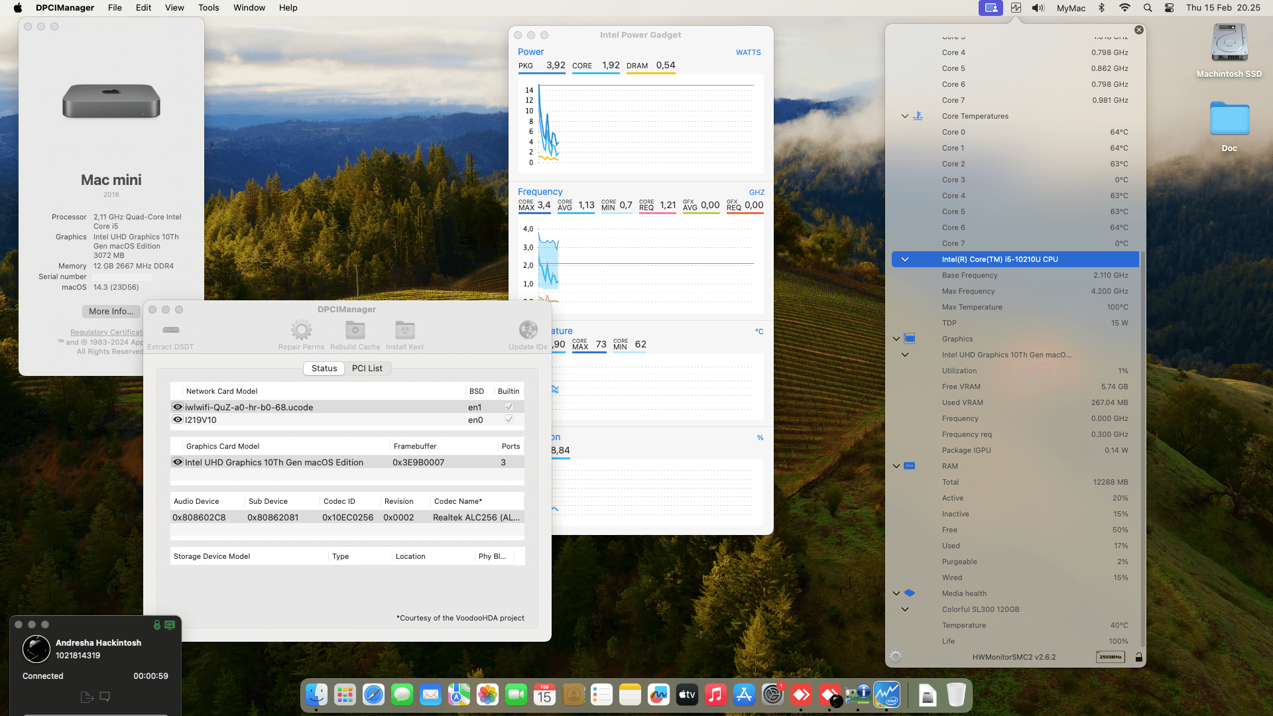Toggle the Builtin checkbox for I219V10
This screenshot has width=1273, height=716.
click(x=509, y=419)
